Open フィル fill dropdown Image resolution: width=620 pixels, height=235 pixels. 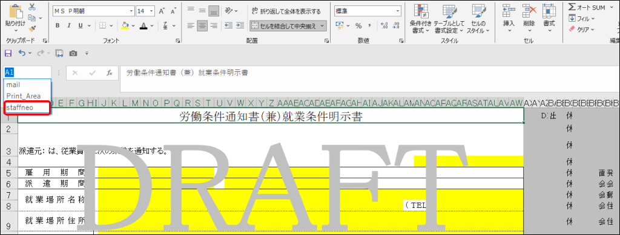[x=581, y=19]
